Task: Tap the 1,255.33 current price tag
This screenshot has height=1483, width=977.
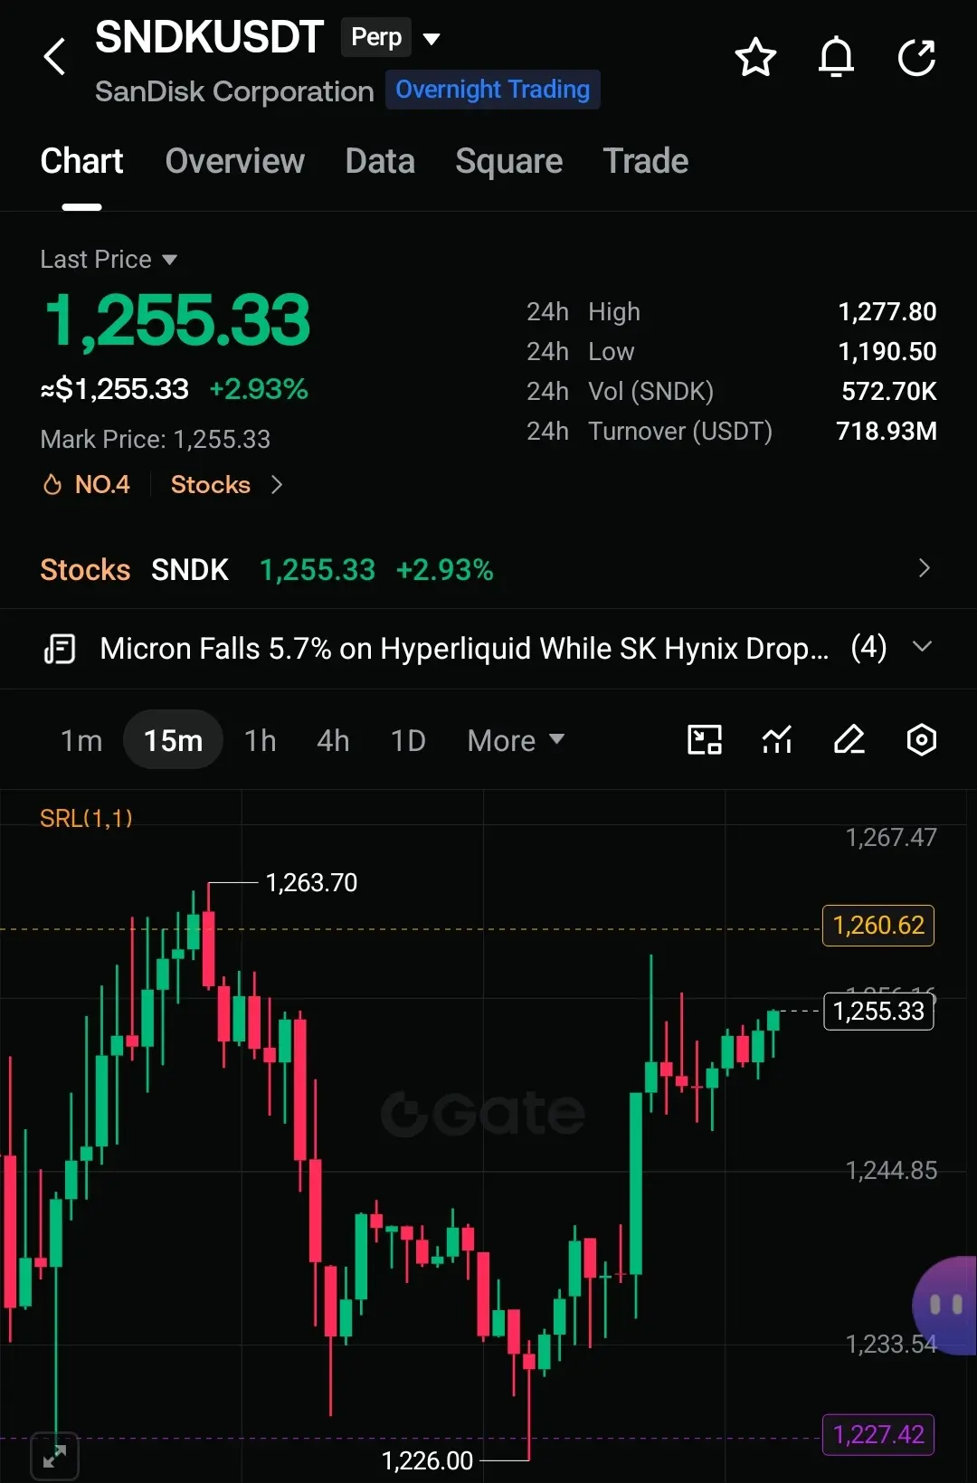Action: (x=878, y=1011)
